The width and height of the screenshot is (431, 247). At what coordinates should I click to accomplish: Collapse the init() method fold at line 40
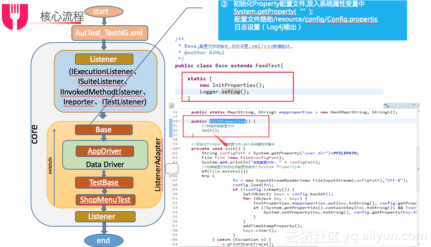tap(180, 149)
